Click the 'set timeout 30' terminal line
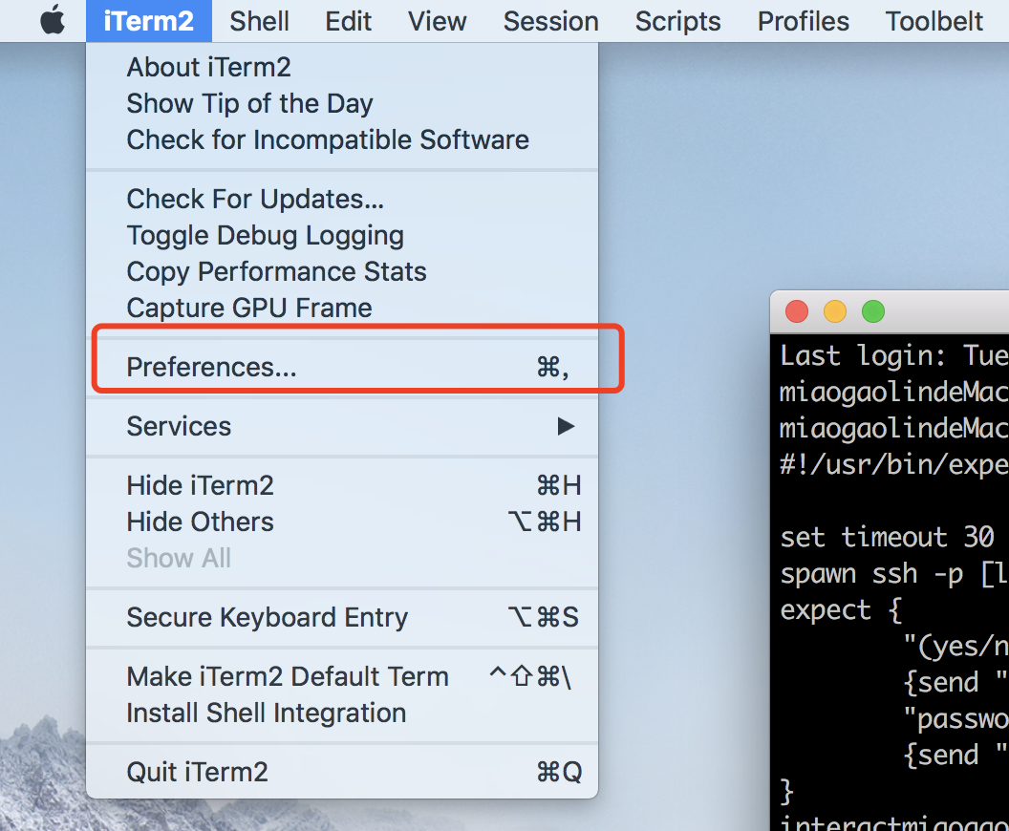Viewport: 1009px width, 831px height. coord(888,537)
